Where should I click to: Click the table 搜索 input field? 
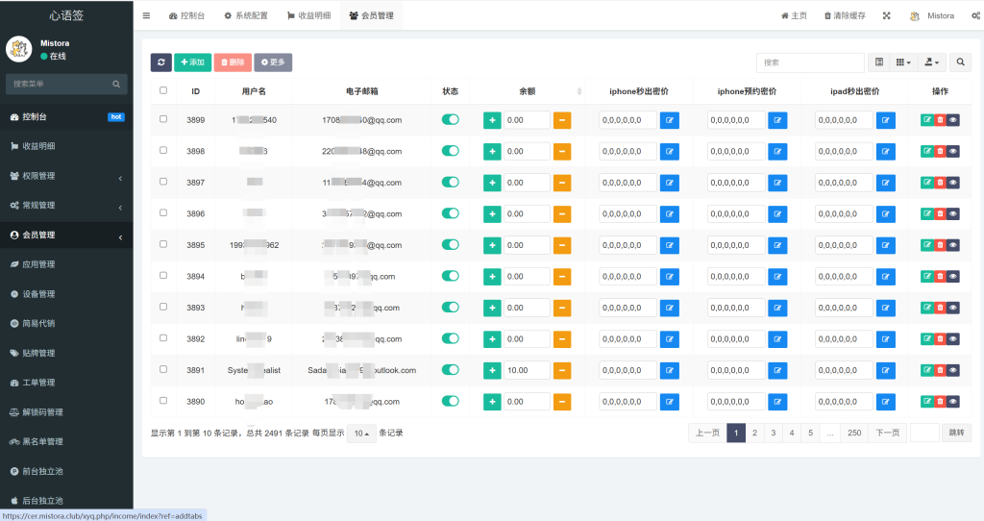(x=810, y=62)
